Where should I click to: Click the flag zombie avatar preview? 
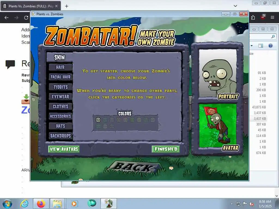click(218, 126)
